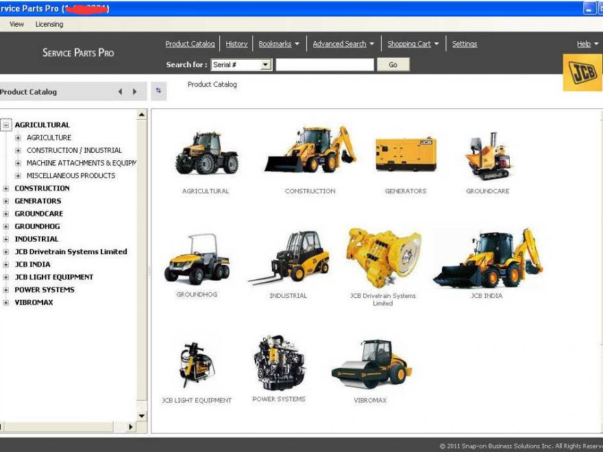Select the Groundcare category image
Viewport: 603px width, 452px height.
[x=488, y=156]
